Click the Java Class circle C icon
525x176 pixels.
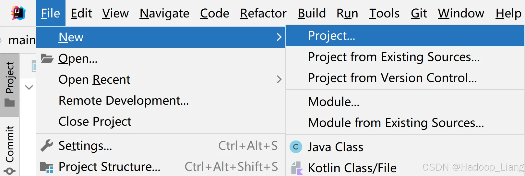pyautogui.click(x=295, y=147)
